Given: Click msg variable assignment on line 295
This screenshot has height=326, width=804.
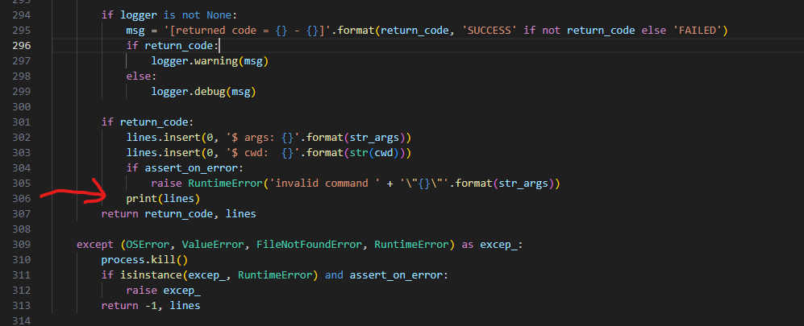Looking at the screenshot, I should (135, 31).
